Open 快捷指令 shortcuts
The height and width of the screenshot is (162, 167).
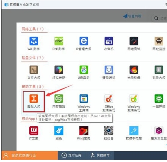100,155
